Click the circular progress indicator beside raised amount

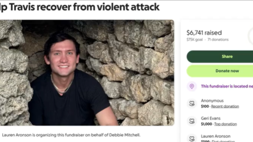pos(251,36)
